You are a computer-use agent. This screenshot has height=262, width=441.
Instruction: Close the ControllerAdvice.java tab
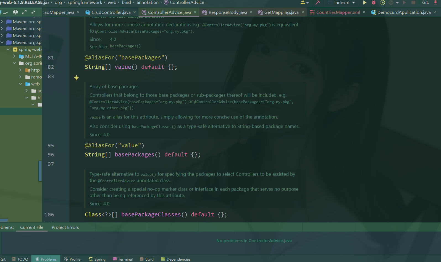point(195,12)
